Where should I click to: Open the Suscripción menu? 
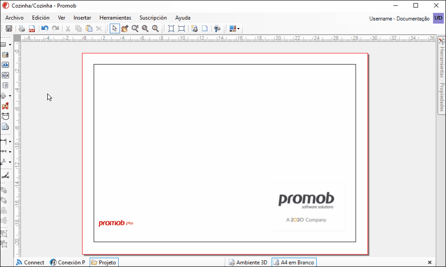[x=153, y=18]
